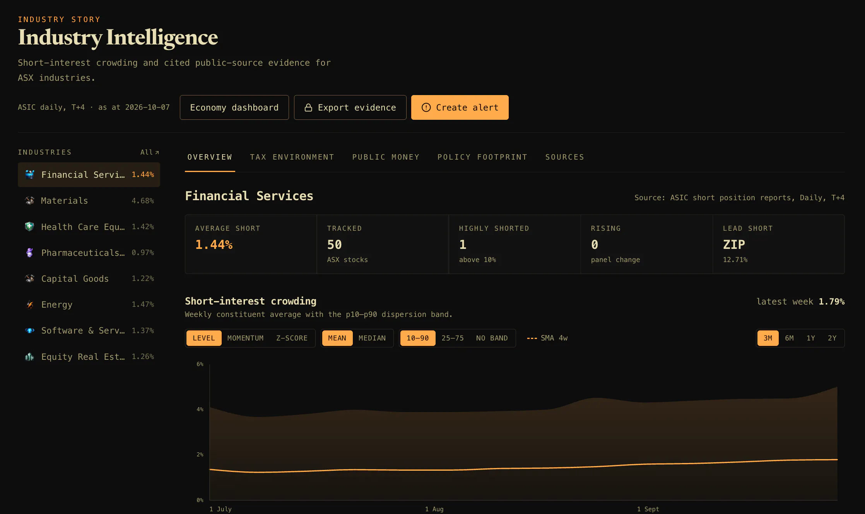Viewport: 865px width, 514px height.
Task: Click the Energy lightning icon
Action: click(30, 305)
